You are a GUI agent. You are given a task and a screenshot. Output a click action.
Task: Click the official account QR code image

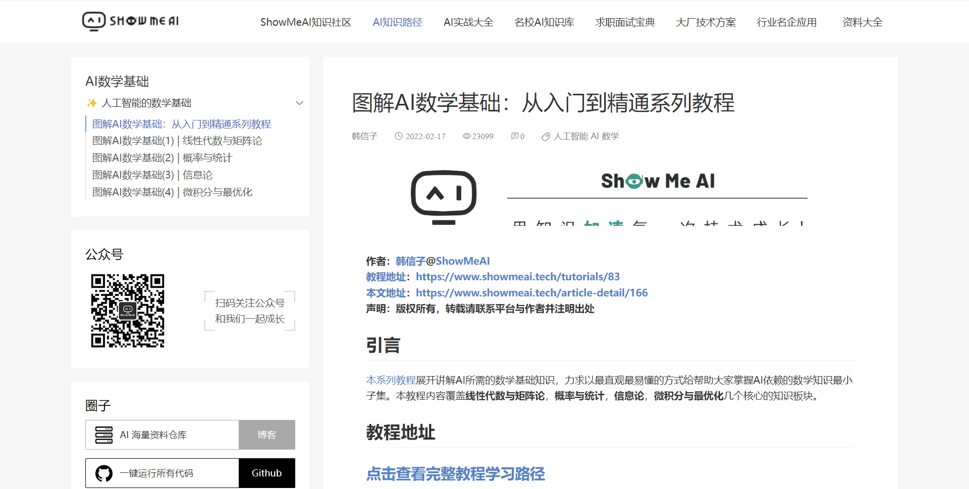[128, 311]
